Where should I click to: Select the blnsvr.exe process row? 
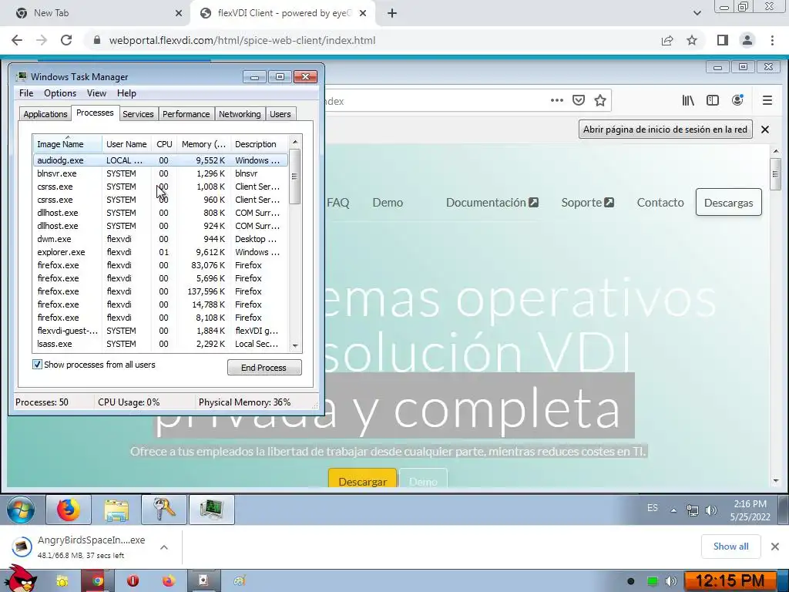pyautogui.click(x=160, y=173)
